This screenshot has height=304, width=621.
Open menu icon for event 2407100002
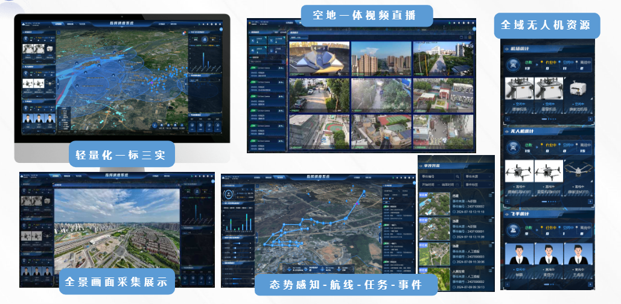coord(490,195)
